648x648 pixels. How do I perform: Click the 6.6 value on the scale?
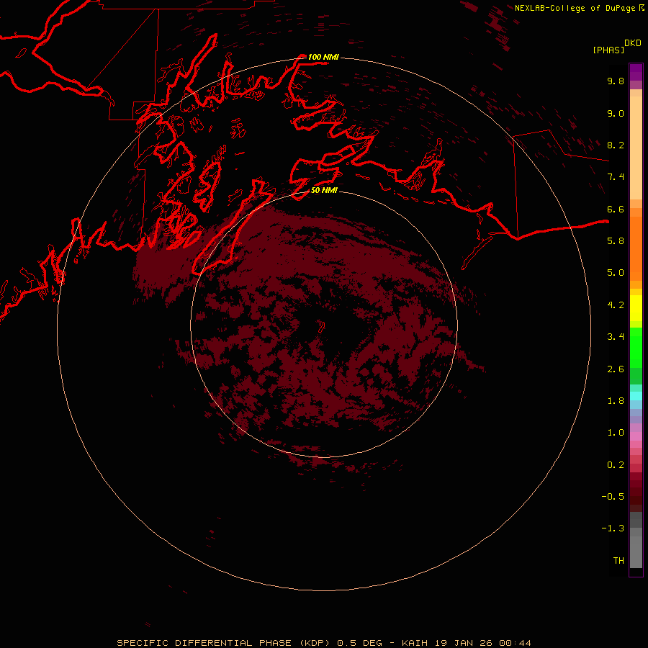coord(616,209)
